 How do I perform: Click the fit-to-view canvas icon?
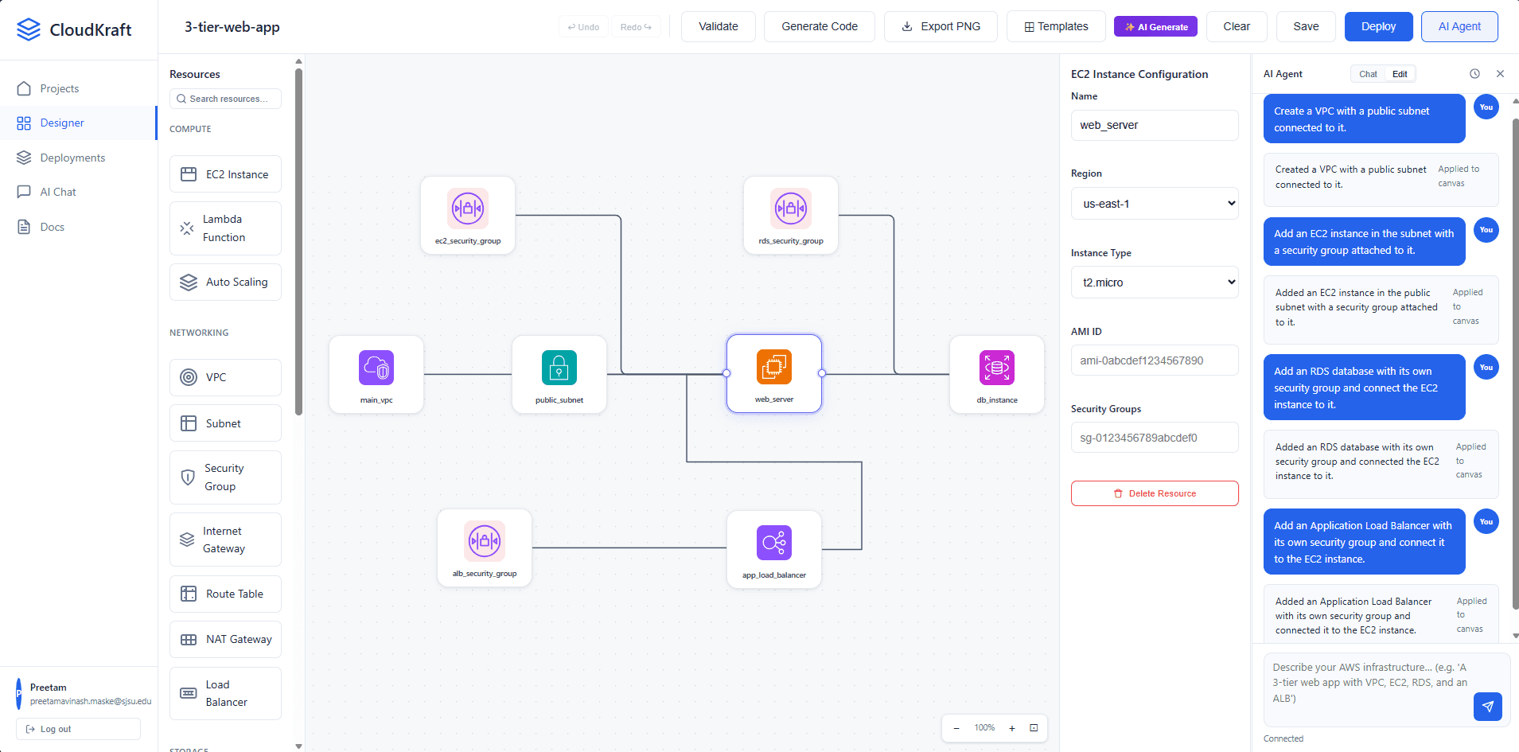(x=1034, y=728)
